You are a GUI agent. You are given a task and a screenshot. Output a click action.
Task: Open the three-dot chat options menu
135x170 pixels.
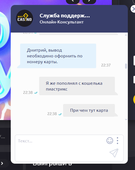click(117, 141)
